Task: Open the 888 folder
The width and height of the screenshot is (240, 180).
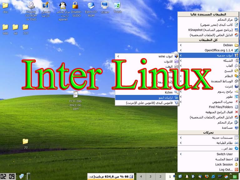Action: [x=5, y=30]
